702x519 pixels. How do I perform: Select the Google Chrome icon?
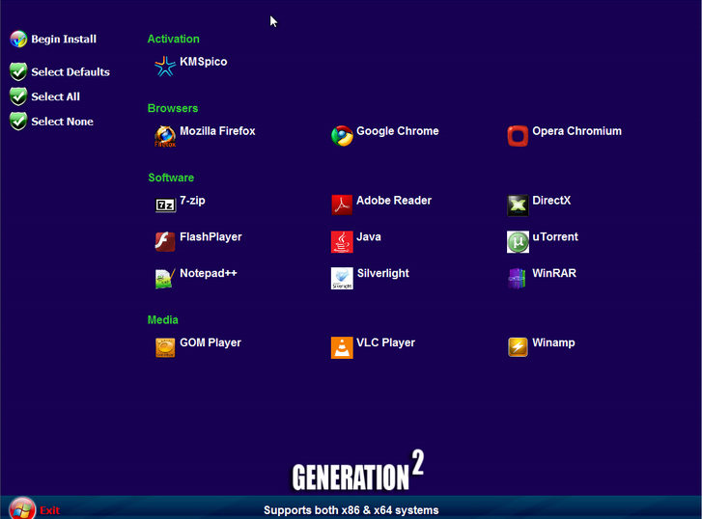coord(342,136)
